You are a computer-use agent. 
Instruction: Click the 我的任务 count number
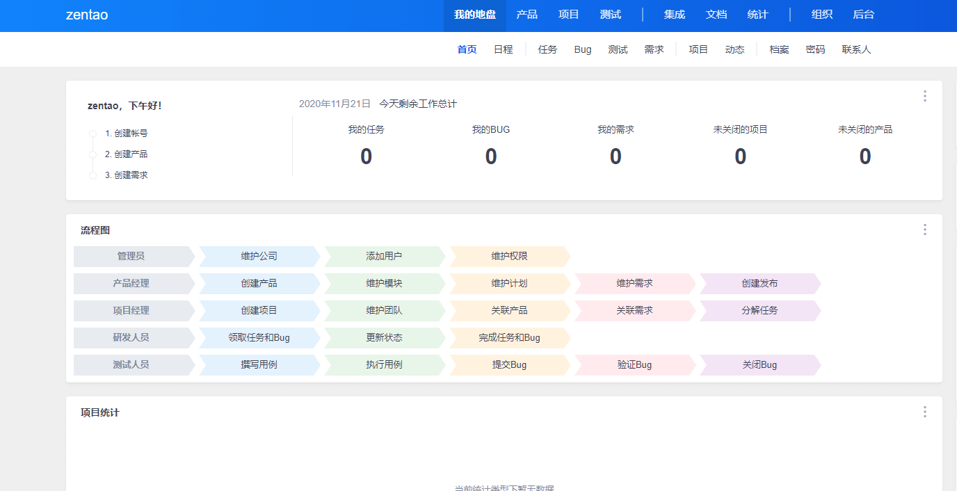point(366,156)
